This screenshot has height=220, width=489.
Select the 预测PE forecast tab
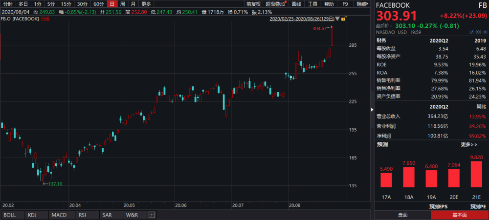click(478, 207)
